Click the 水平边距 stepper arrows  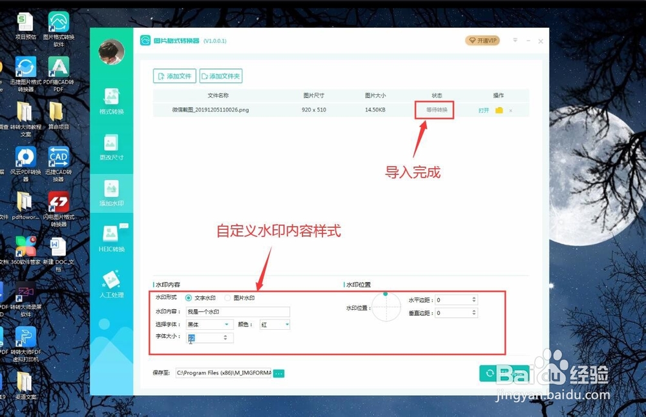[x=474, y=300]
